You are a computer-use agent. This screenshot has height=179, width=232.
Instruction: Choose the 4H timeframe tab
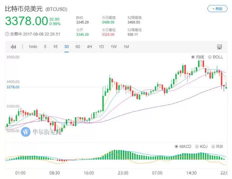90,47
